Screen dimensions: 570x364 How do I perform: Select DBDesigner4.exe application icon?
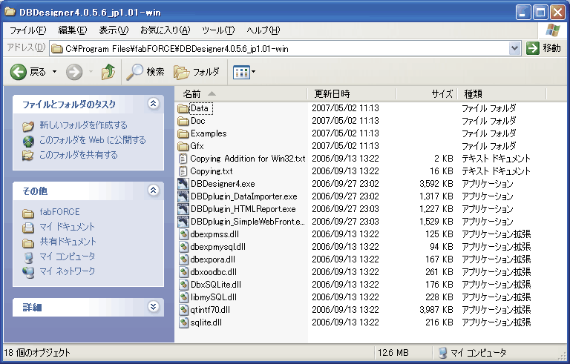[x=183, y=184]
